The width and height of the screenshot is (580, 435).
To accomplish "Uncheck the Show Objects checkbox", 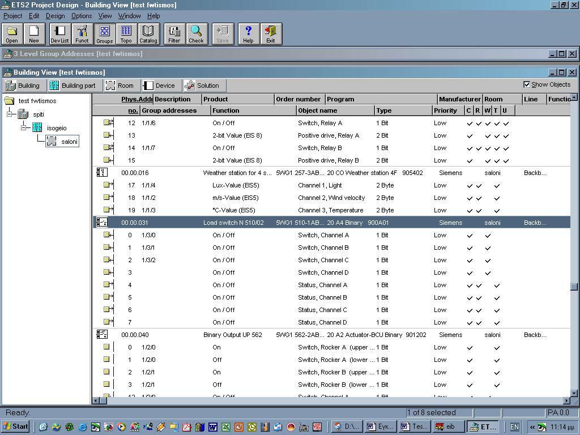I will click(x=527, y=85).
